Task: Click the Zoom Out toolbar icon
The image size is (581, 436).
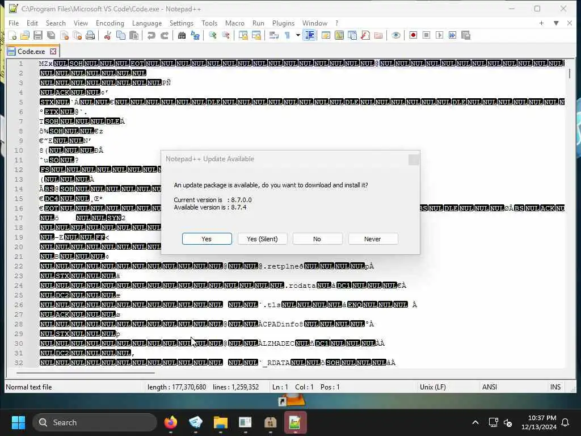Action: (x=225, y=36)
